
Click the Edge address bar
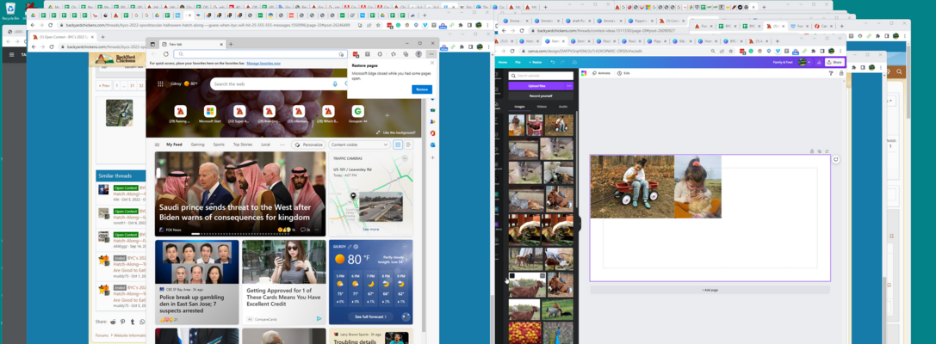tap(260, 54)
